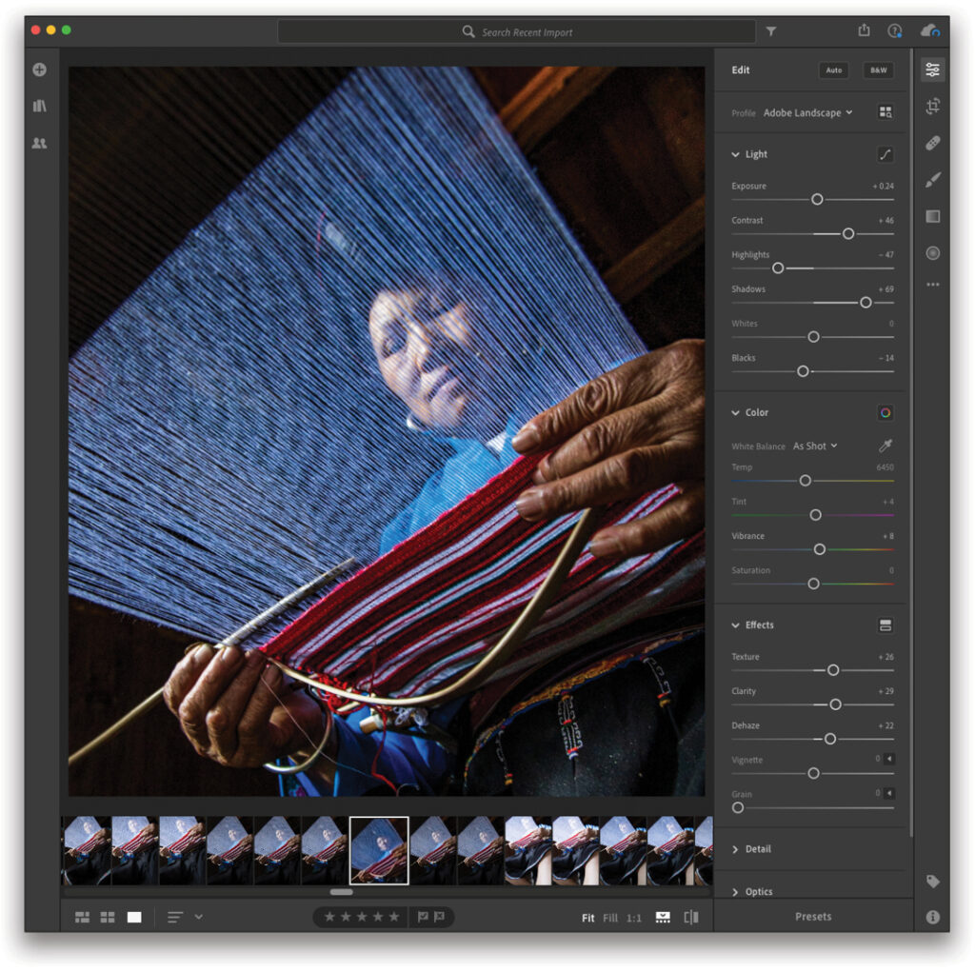Select the Radial Gradient tool

933,253
